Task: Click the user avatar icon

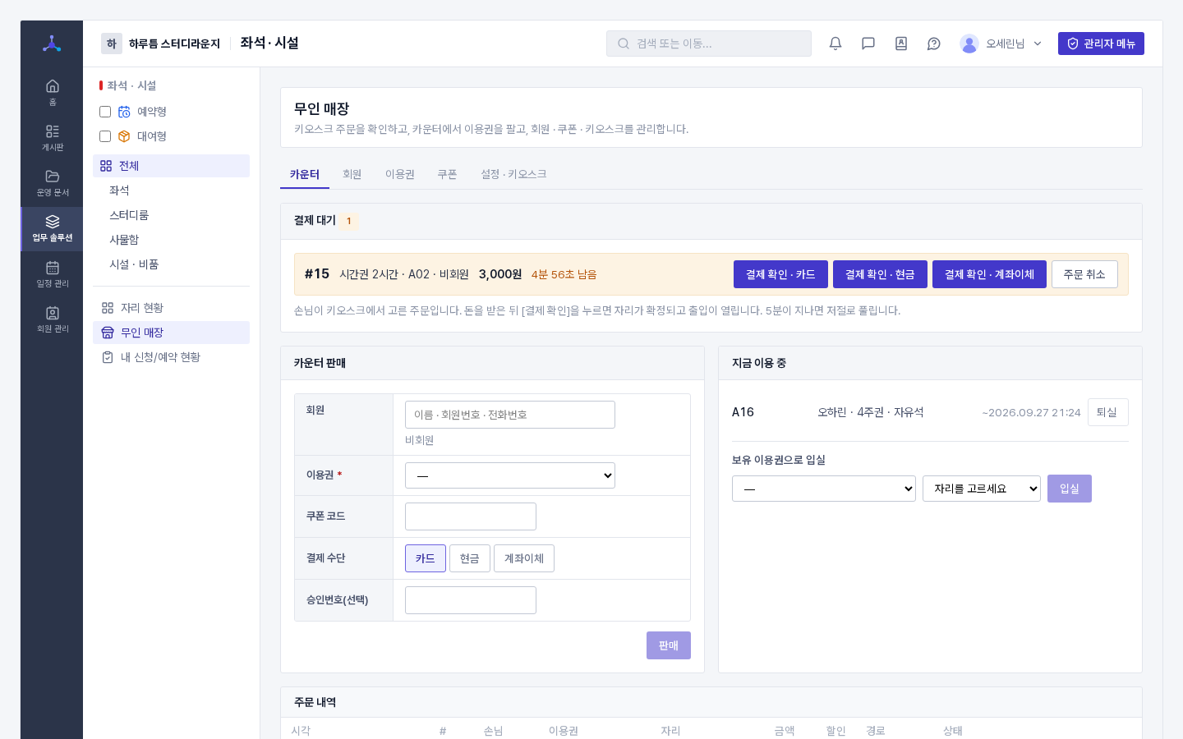Action: pos(969,44)
